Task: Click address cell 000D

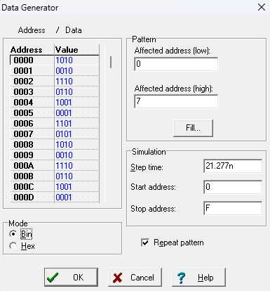Action: click(32, 198)
